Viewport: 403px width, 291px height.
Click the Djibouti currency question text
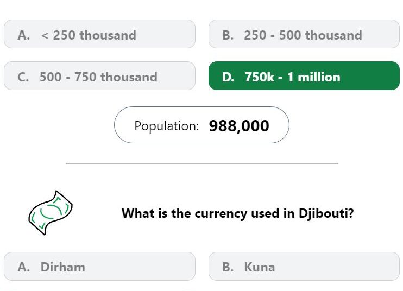point(238,213)
